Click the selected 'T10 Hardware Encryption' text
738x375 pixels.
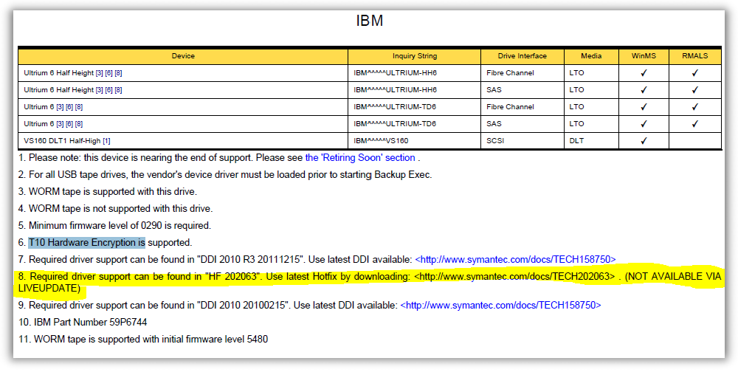[x=86, y=242]
